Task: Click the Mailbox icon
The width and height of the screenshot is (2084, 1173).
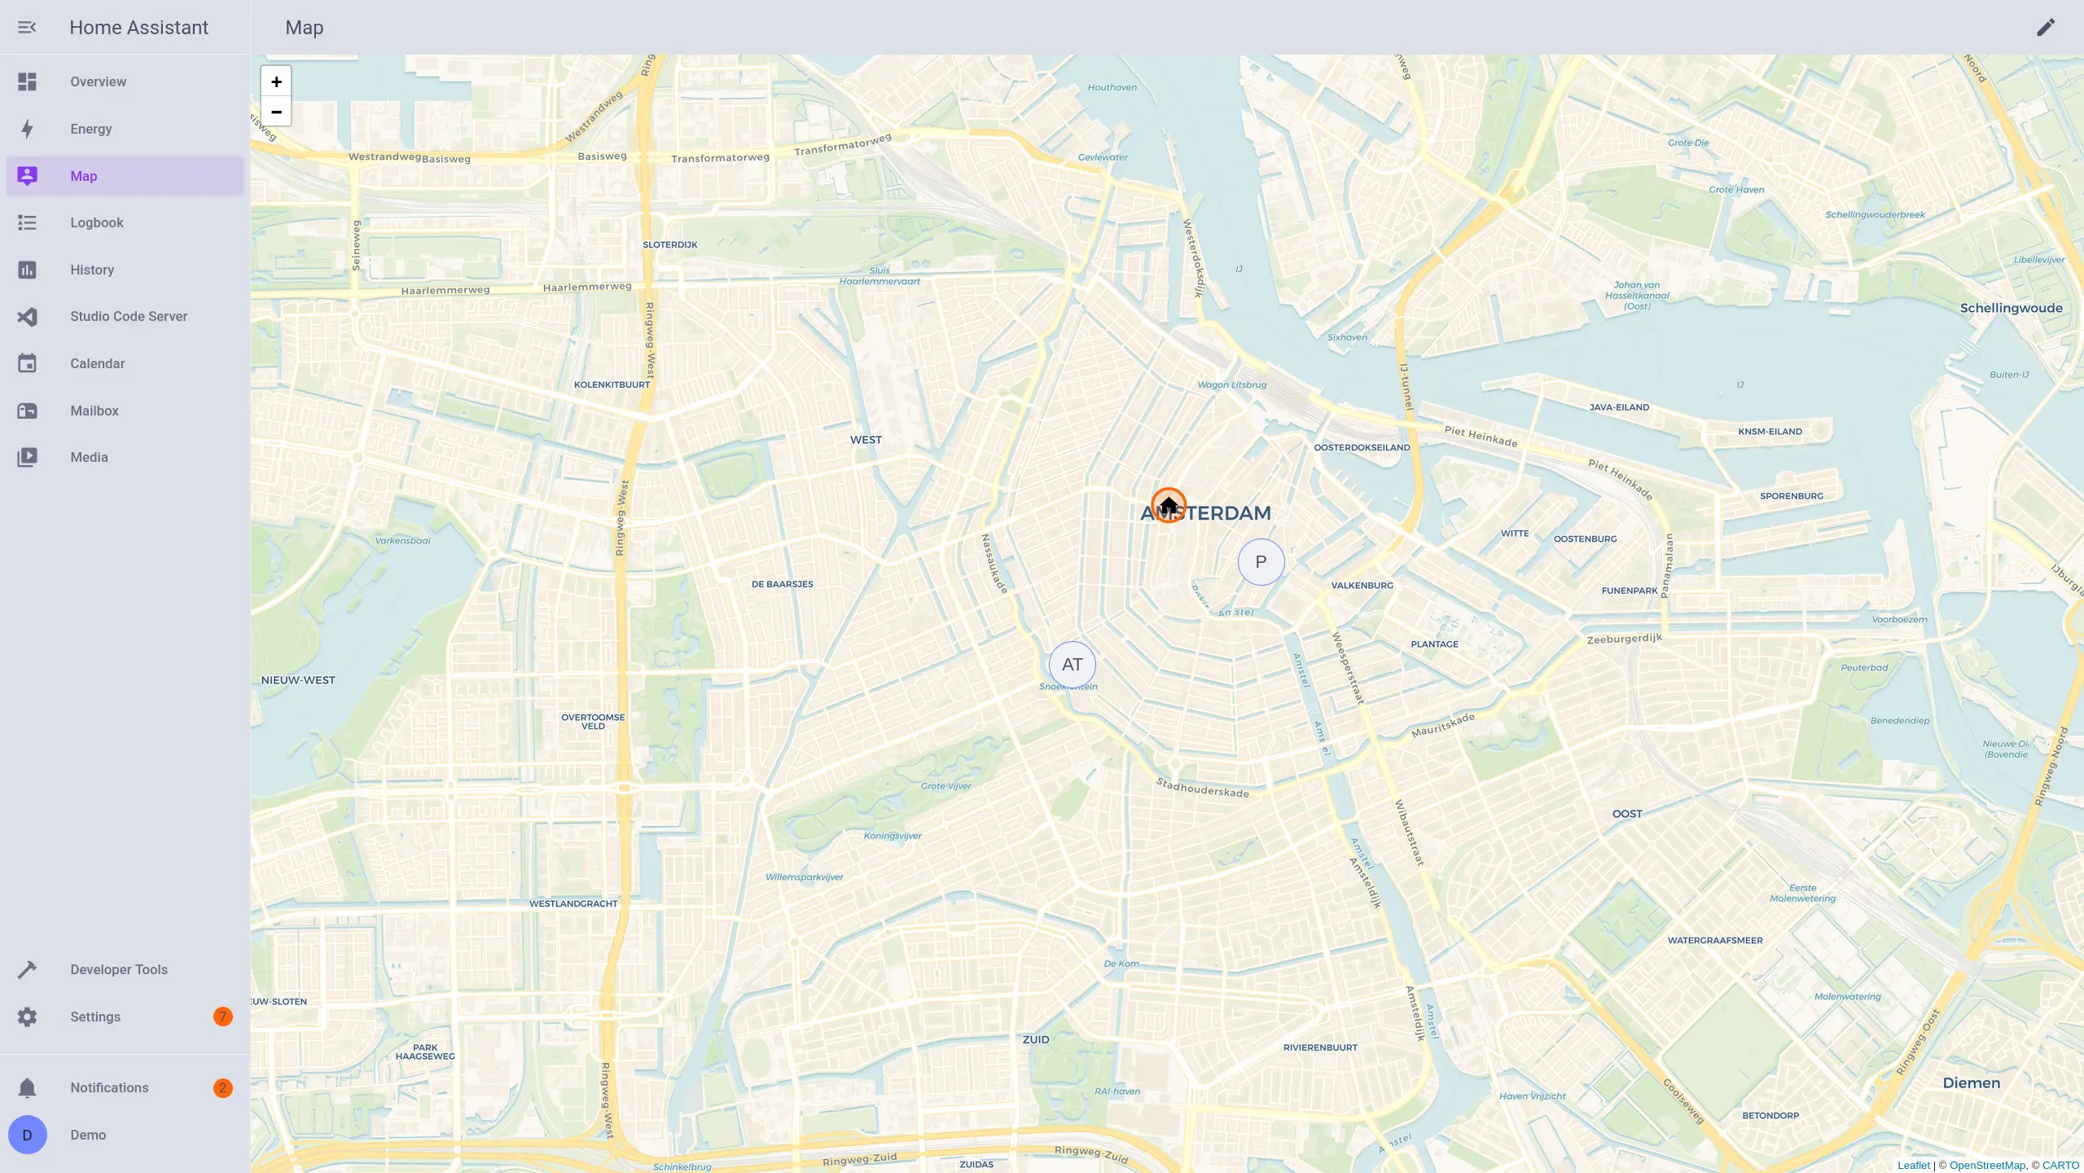Action: click(27, 411)
